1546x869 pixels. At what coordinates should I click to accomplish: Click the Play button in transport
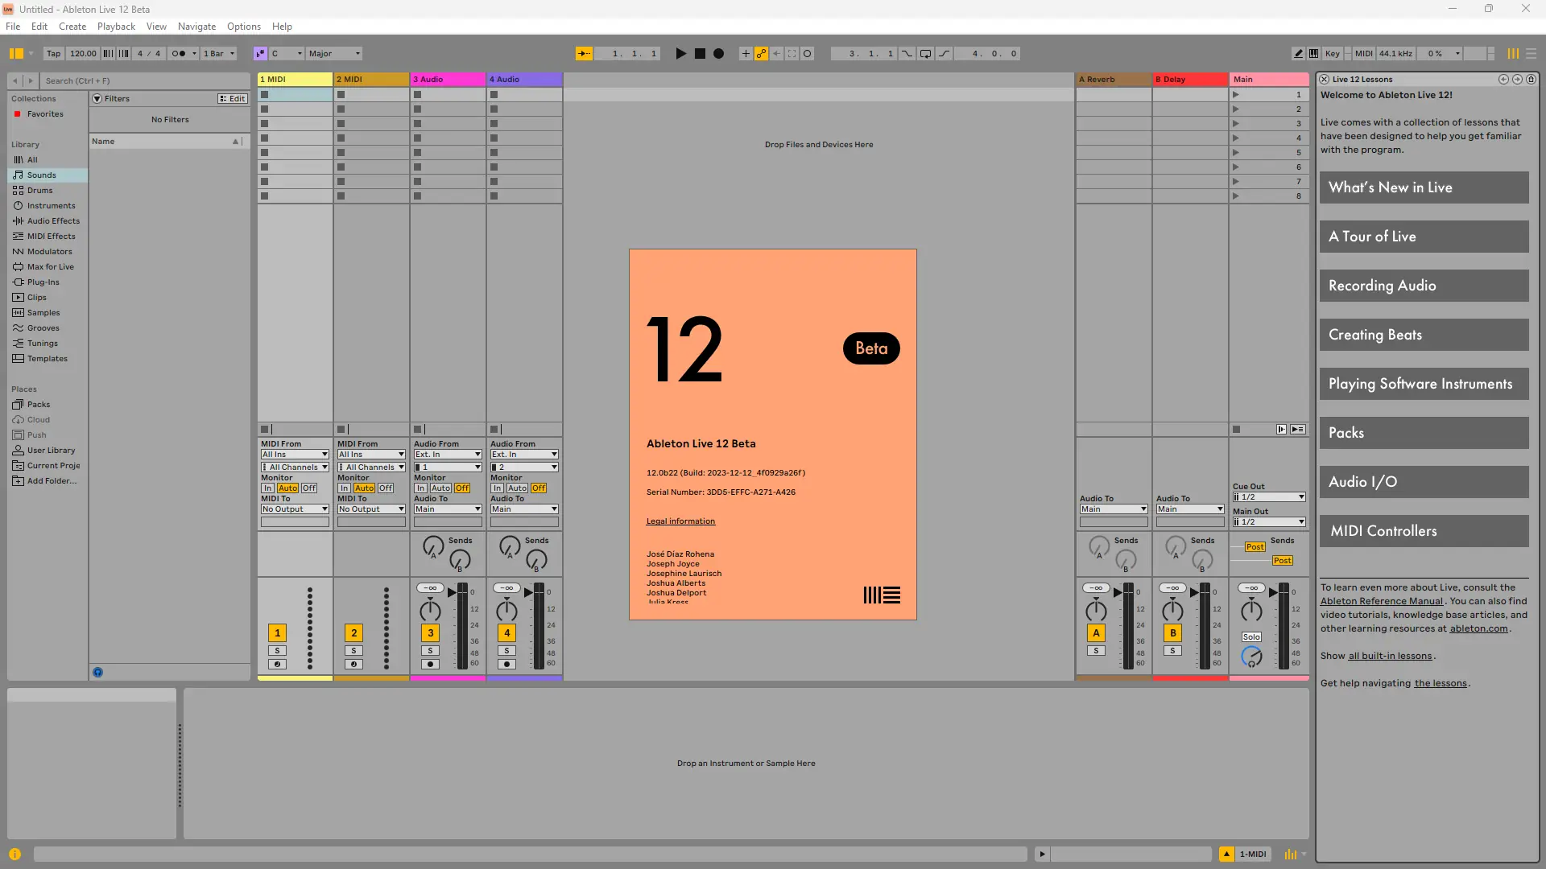[x=680, y=54]
